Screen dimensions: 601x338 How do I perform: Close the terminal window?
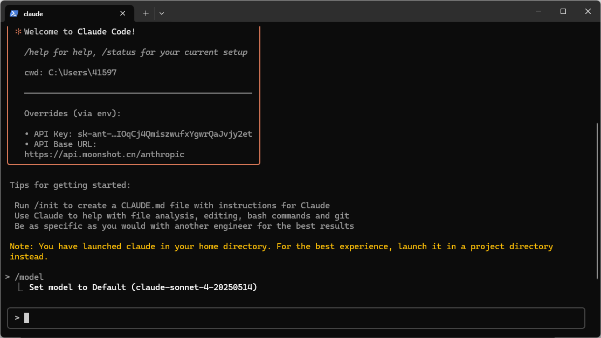pyautogui.click(x=588, y=11)
